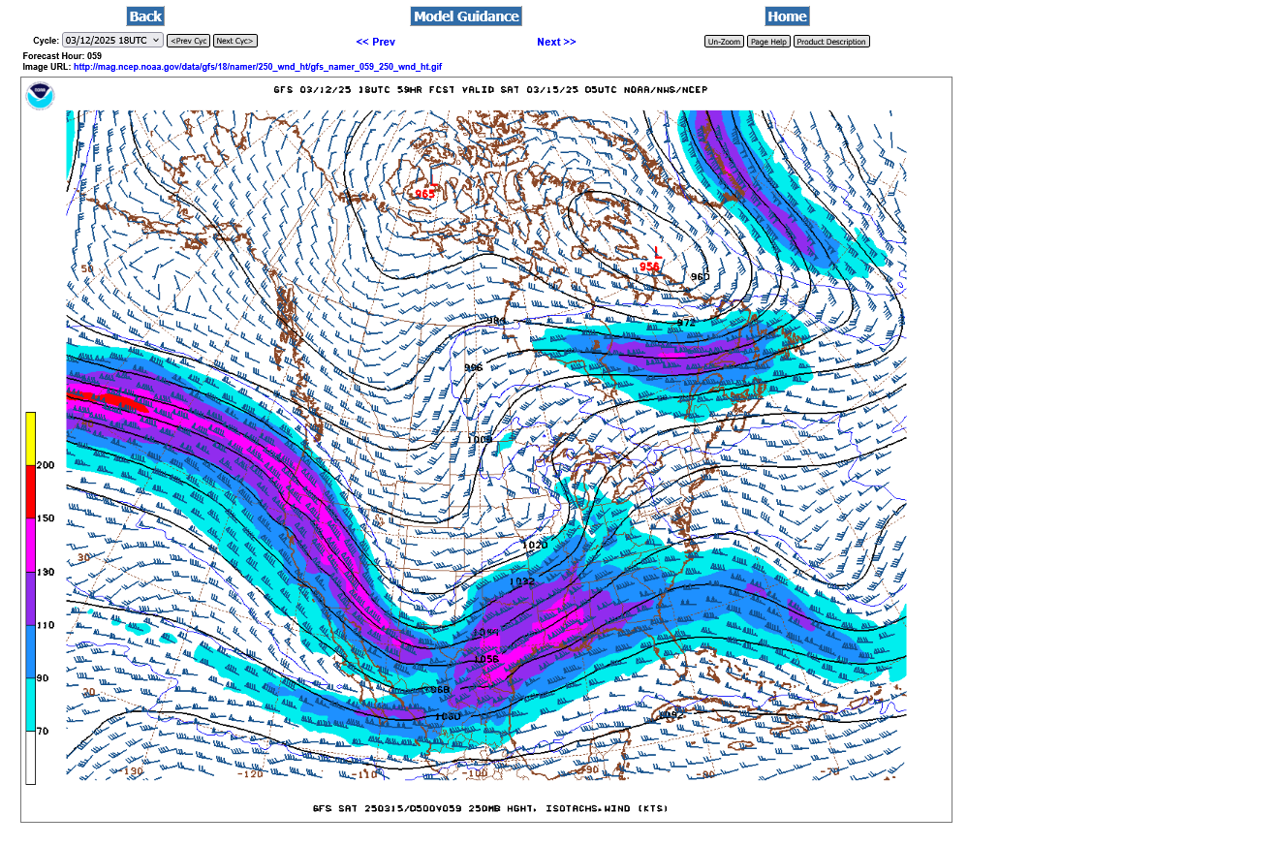Viewport: 1280px width, 846px height.
Task: Open Page Help
Action: pyautogui.click(x=768, y=42)
